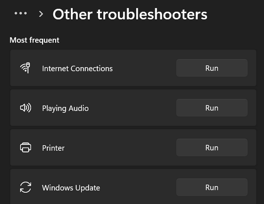
Task: Run the Printer troubleshooter
Action: pos(212,148)
